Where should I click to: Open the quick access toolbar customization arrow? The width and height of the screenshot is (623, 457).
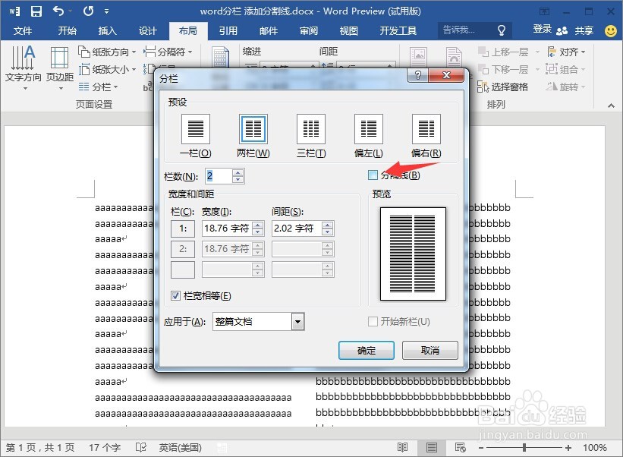coord(106,11)
